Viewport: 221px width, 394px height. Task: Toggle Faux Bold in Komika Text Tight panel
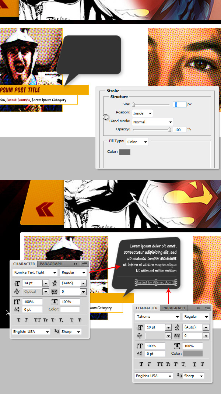(18, 320)
